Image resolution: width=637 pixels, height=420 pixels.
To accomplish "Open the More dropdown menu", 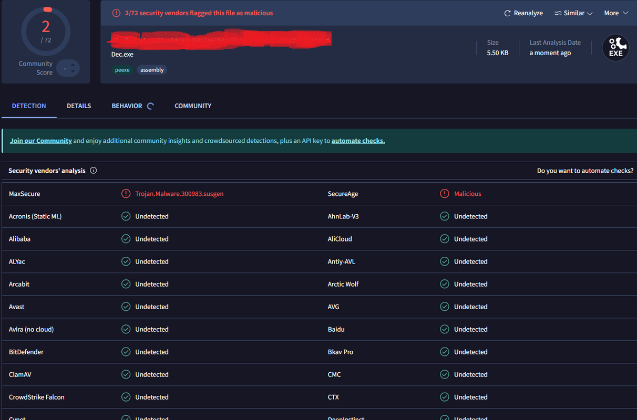I will click(x=617, y=13).
